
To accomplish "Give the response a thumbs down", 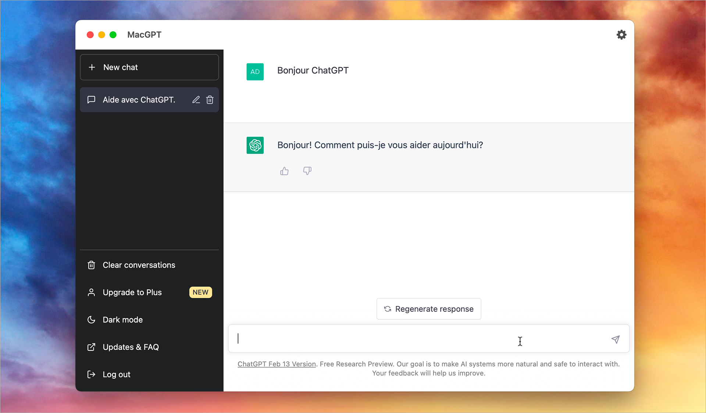I will (307, 171).
